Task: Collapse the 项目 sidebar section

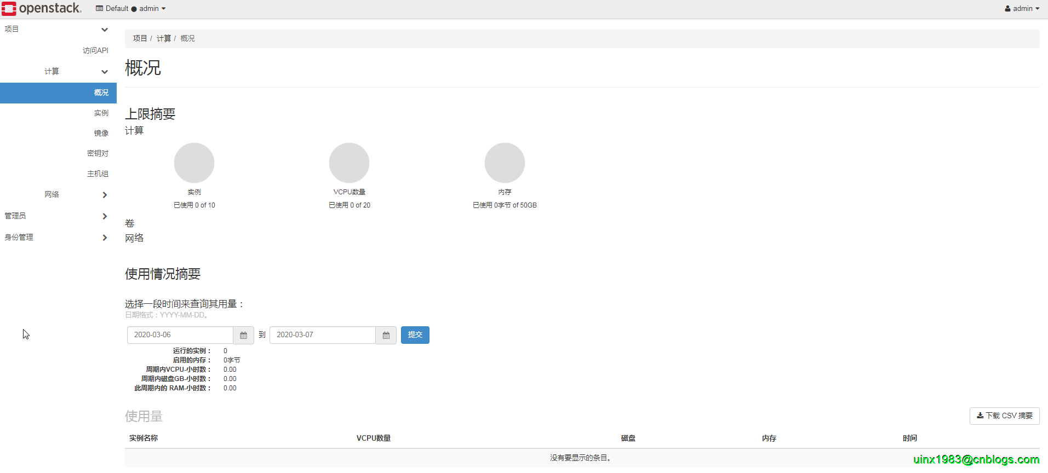Action: (x=58, y=30)
